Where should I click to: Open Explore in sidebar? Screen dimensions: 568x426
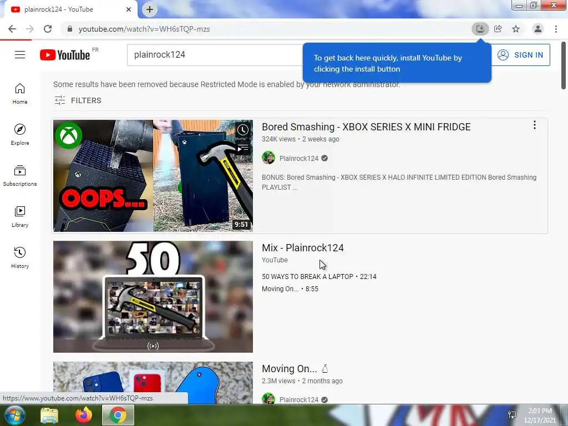(x=20, y=135)
